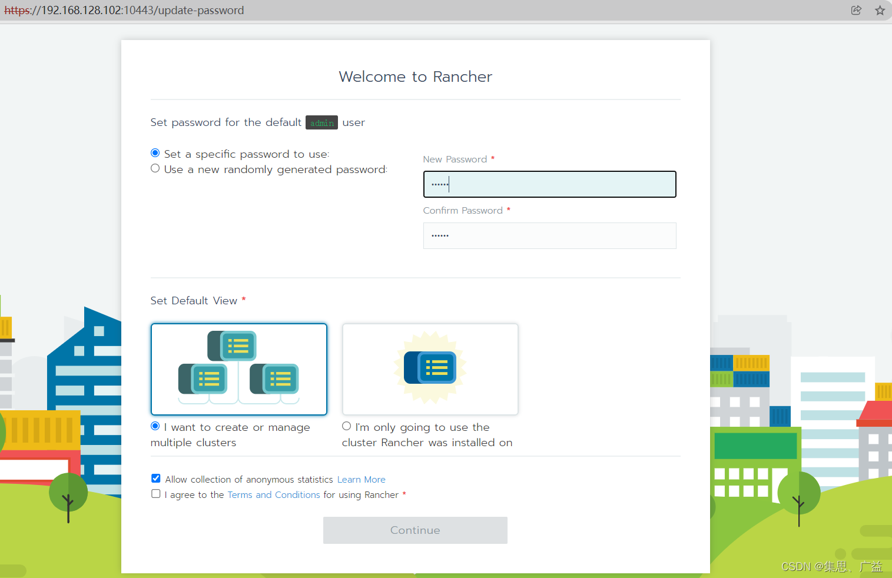The width and height of the screenshot is (892, 578).
Task: Focus the New Password field
Action: (x=549, y=184)
